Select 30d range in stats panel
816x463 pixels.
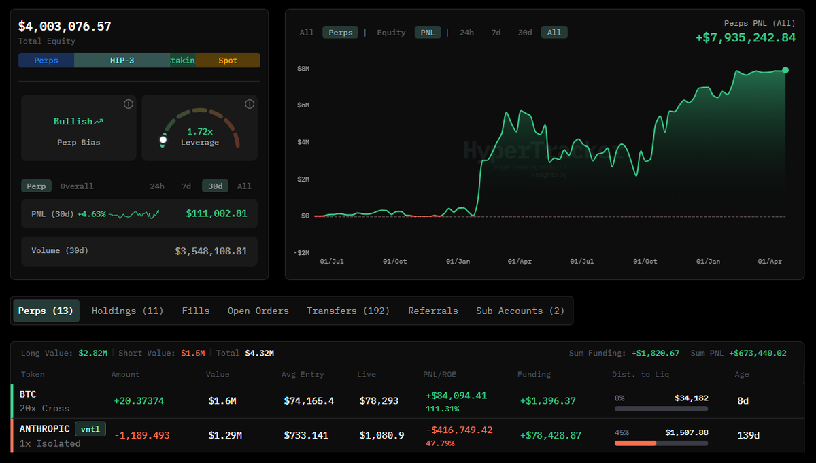[215, 186]
